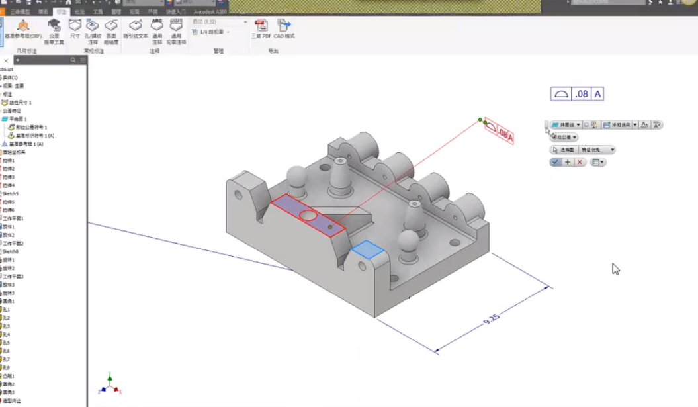This screenshot has width=698, height=407.
Task: Open the 1/4 剖视图 section view dropdown
Action: pyautogui.click(x=211, y=32)
